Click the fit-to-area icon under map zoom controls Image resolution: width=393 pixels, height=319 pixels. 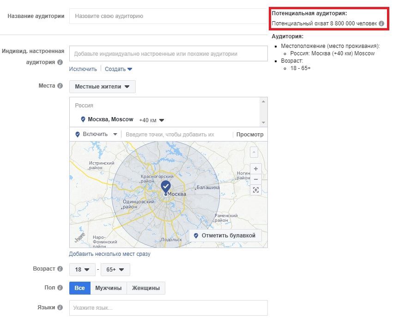[256, 190]
